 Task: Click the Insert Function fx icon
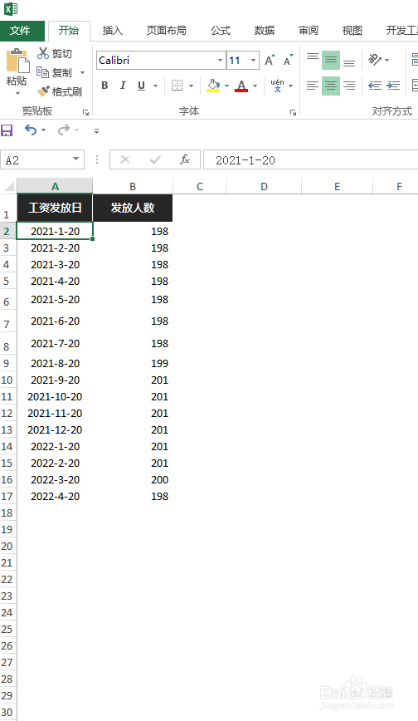pyautogui.click(x=185, y=159)
